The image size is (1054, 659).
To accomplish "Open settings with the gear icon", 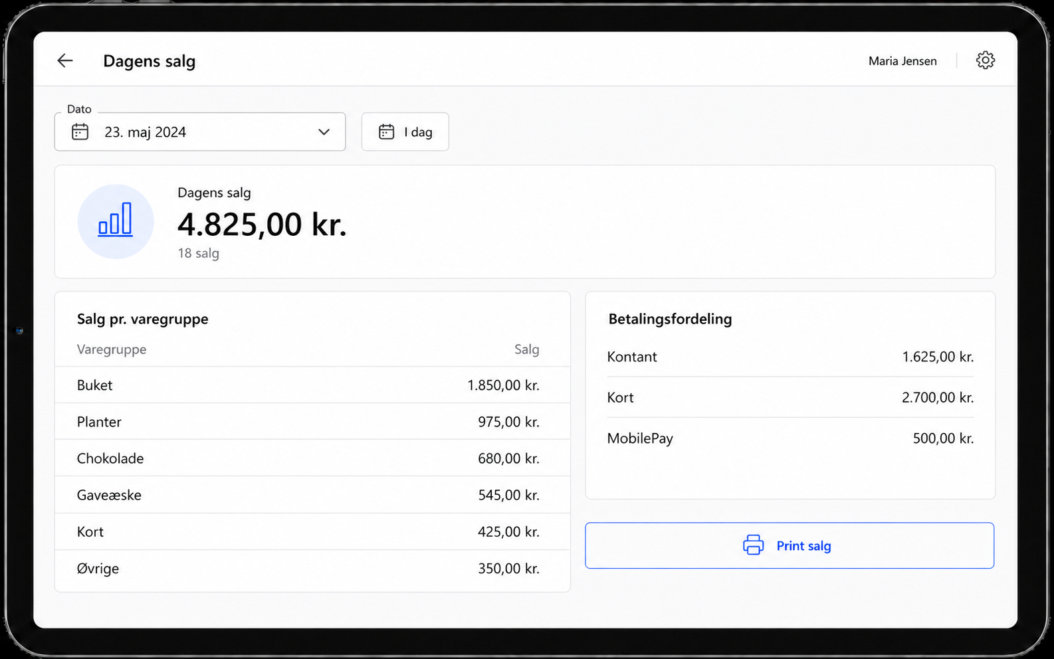I will pyautogui.click(x=985, y=60).
